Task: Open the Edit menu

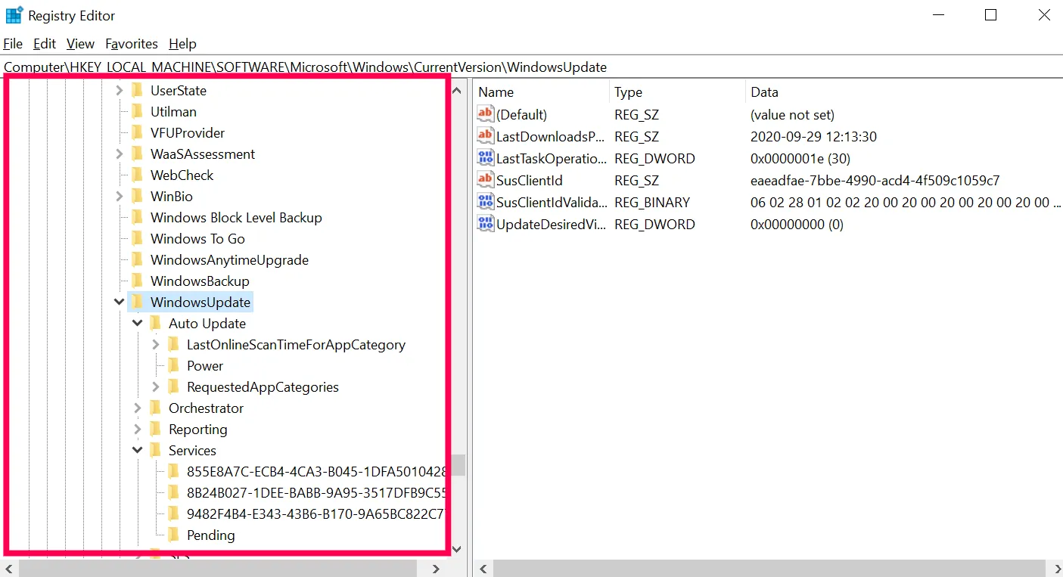Action: tap(45, 44)
